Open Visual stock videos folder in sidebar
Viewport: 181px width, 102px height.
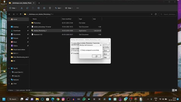[x=19, y=50]
